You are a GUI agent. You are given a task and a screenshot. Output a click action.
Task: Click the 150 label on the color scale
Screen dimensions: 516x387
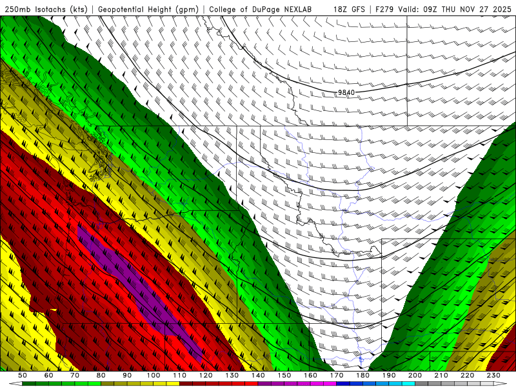pos(284,375)
